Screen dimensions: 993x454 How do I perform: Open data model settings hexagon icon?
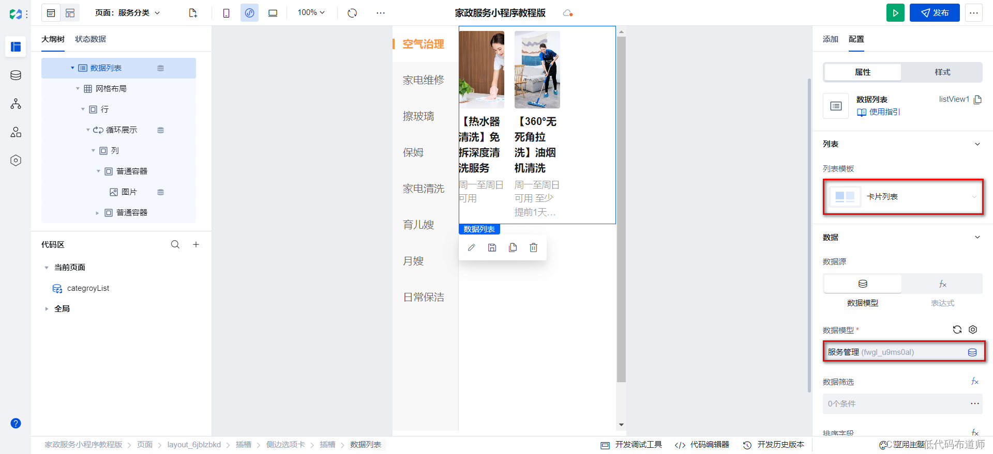[x=973, y=330]
